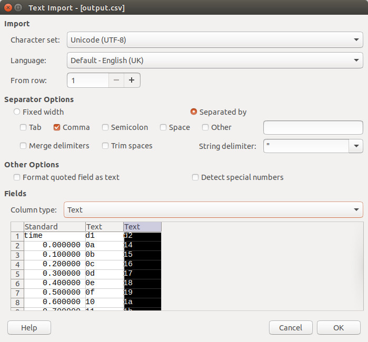Viewport: 368px width, 342px height.
Task: Click preview row number 1
Action: [17, 236]
